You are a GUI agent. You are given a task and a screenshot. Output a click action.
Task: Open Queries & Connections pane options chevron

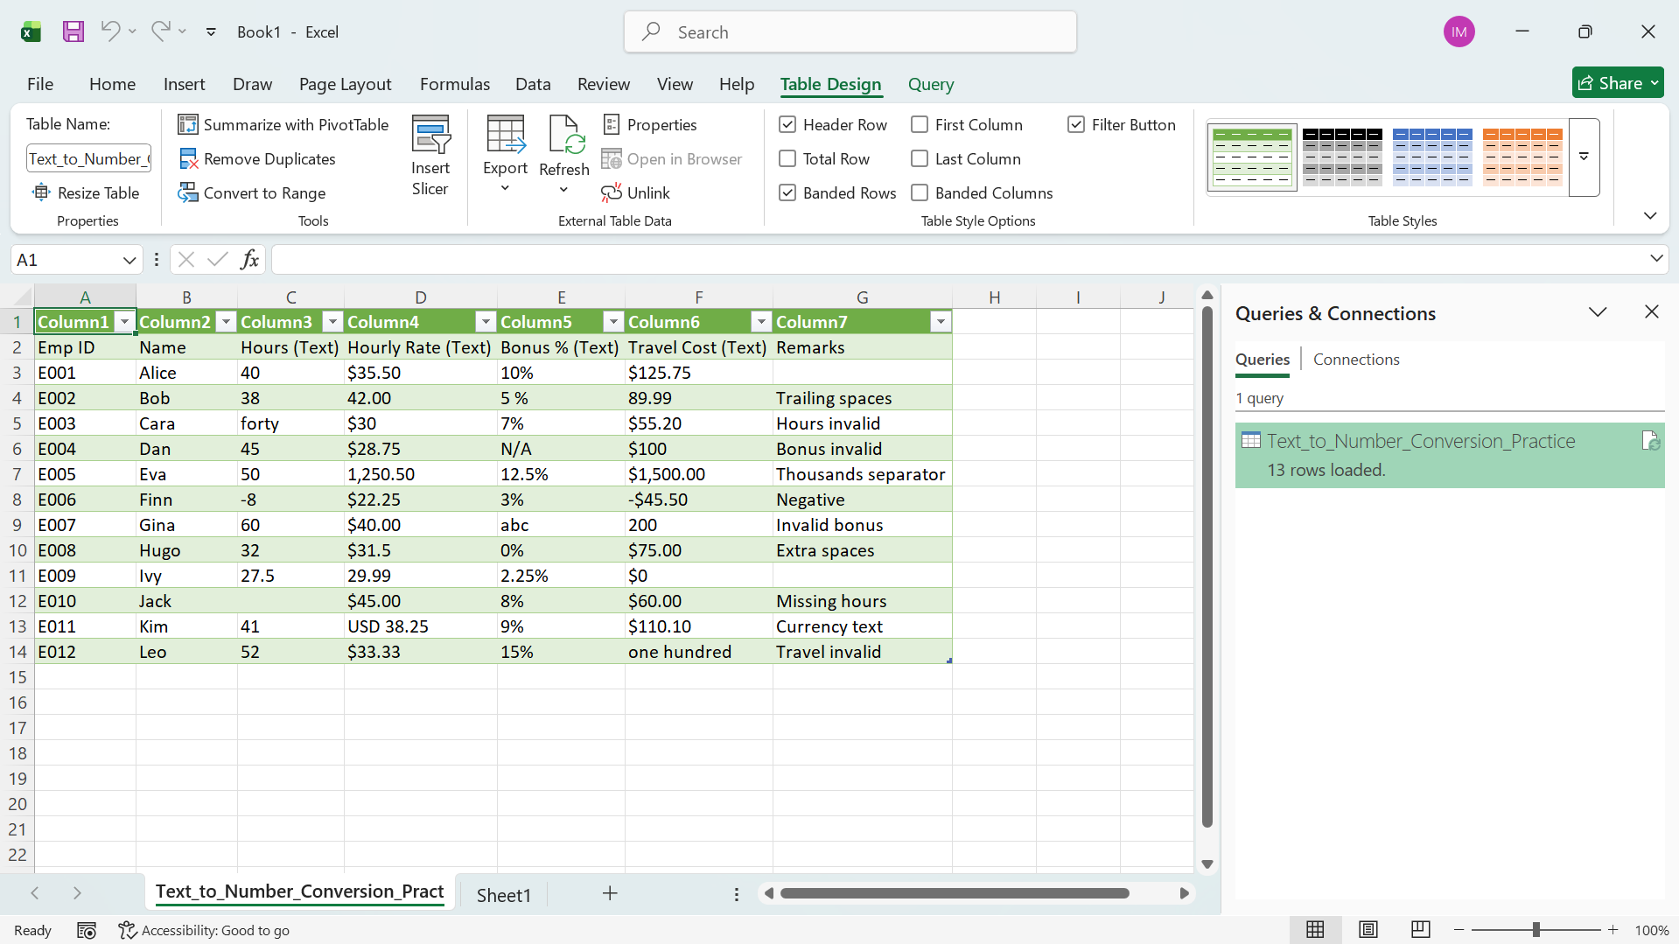tap(1598, 312)
